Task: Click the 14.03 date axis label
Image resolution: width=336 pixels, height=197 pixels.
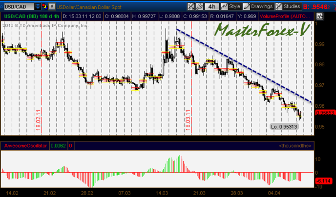Action: (162, 193)
